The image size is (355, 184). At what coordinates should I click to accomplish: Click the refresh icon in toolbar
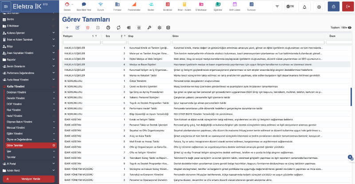point(118,27)
